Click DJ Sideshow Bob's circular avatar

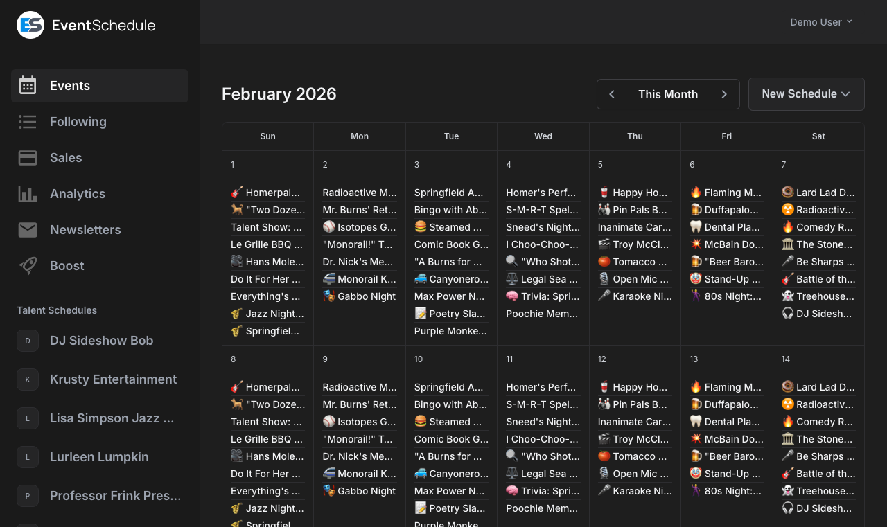point(27,341)
